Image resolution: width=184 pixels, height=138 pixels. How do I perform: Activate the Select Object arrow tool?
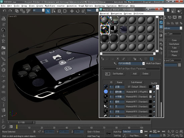click(x=48, y=11)
